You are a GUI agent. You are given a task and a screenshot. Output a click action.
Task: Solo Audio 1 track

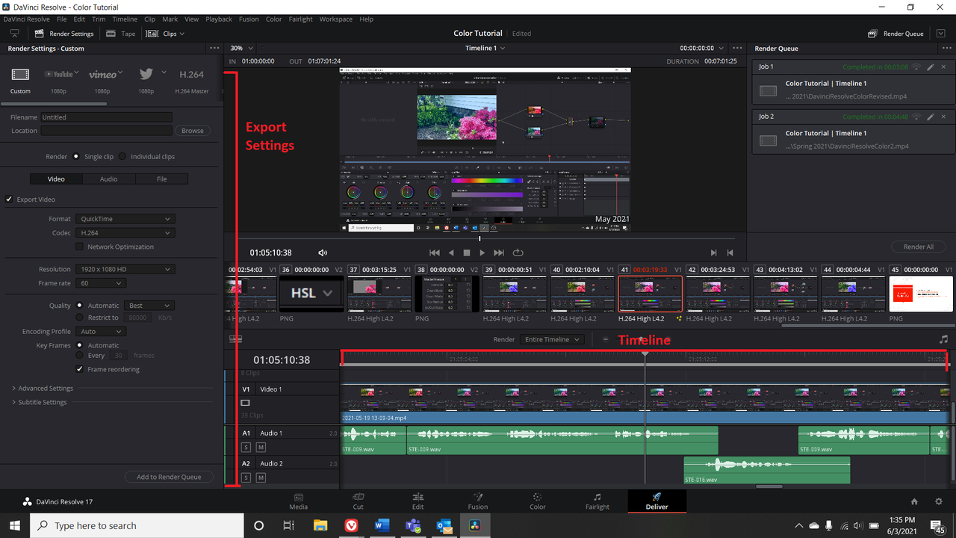[x=246, y=447]
